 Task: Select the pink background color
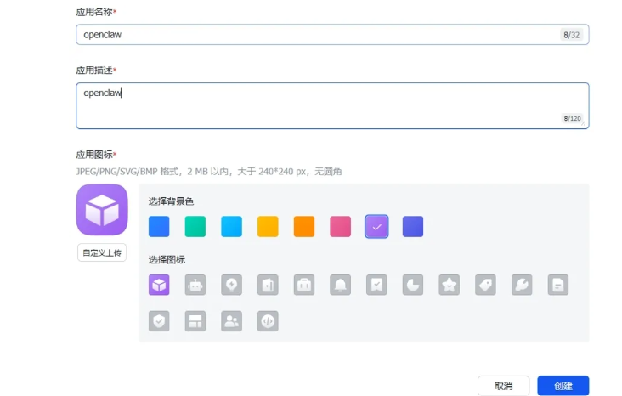pyautogui.click(x=341, y=226)
